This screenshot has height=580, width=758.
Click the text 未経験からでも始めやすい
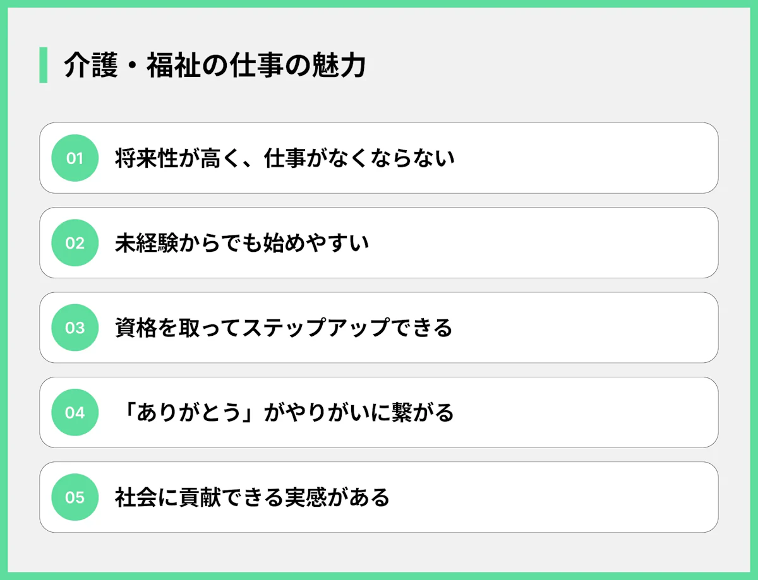pyautogui.click(x=242, y=243)
